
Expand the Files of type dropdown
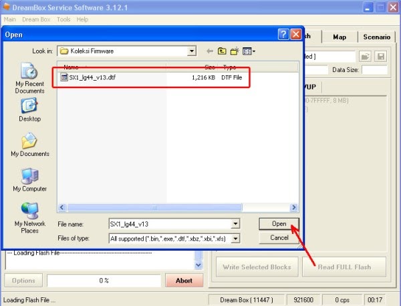(x=235, y=239)
